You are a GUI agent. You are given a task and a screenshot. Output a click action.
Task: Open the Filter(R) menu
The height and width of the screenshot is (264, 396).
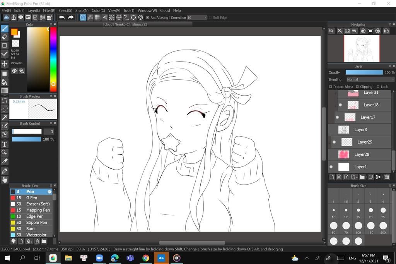(49, 10)
